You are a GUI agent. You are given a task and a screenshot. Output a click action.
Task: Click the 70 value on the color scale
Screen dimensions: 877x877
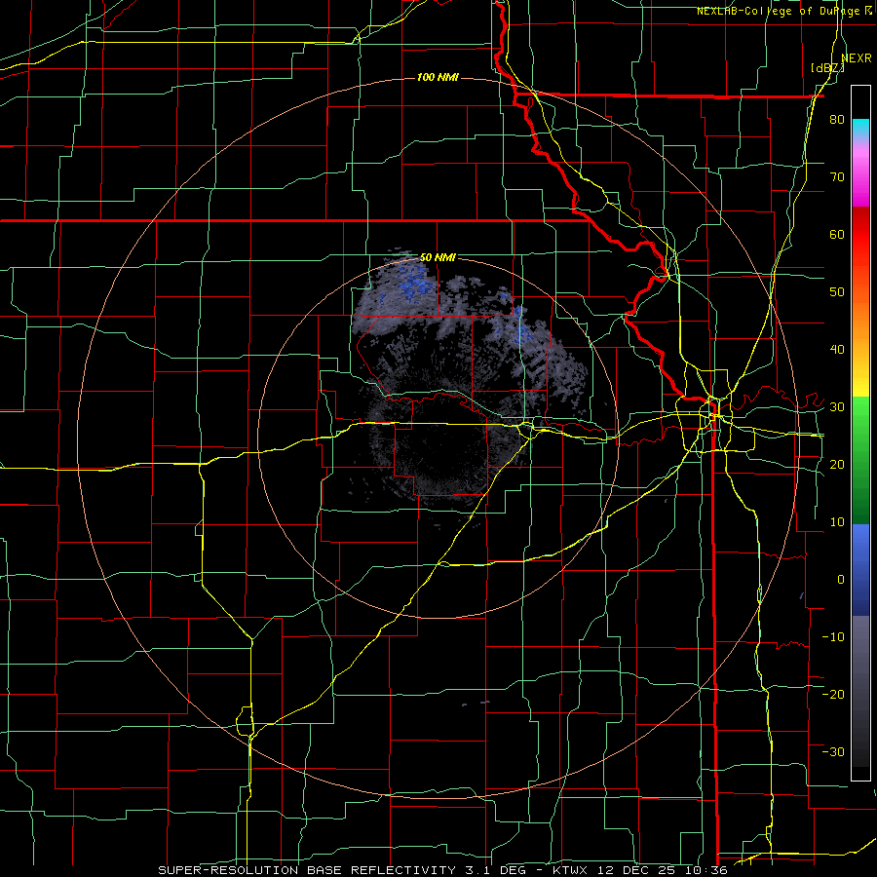coord(837,176)
